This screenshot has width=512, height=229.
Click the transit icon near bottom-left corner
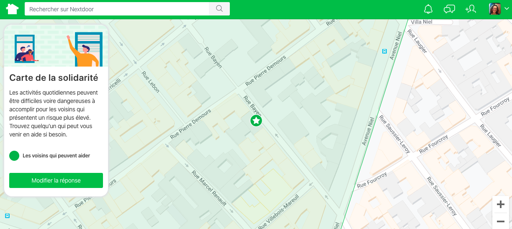(x=7, y=216)
